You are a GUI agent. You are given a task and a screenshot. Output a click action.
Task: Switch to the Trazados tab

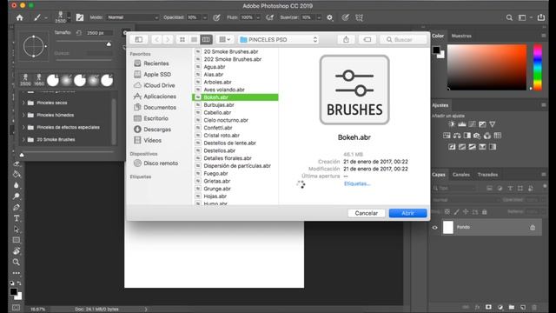[487, 174]
